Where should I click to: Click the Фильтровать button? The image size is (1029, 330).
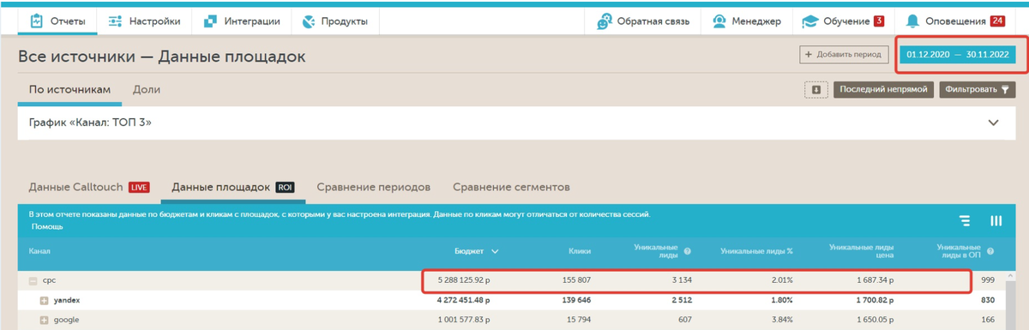tap(978, 89)
